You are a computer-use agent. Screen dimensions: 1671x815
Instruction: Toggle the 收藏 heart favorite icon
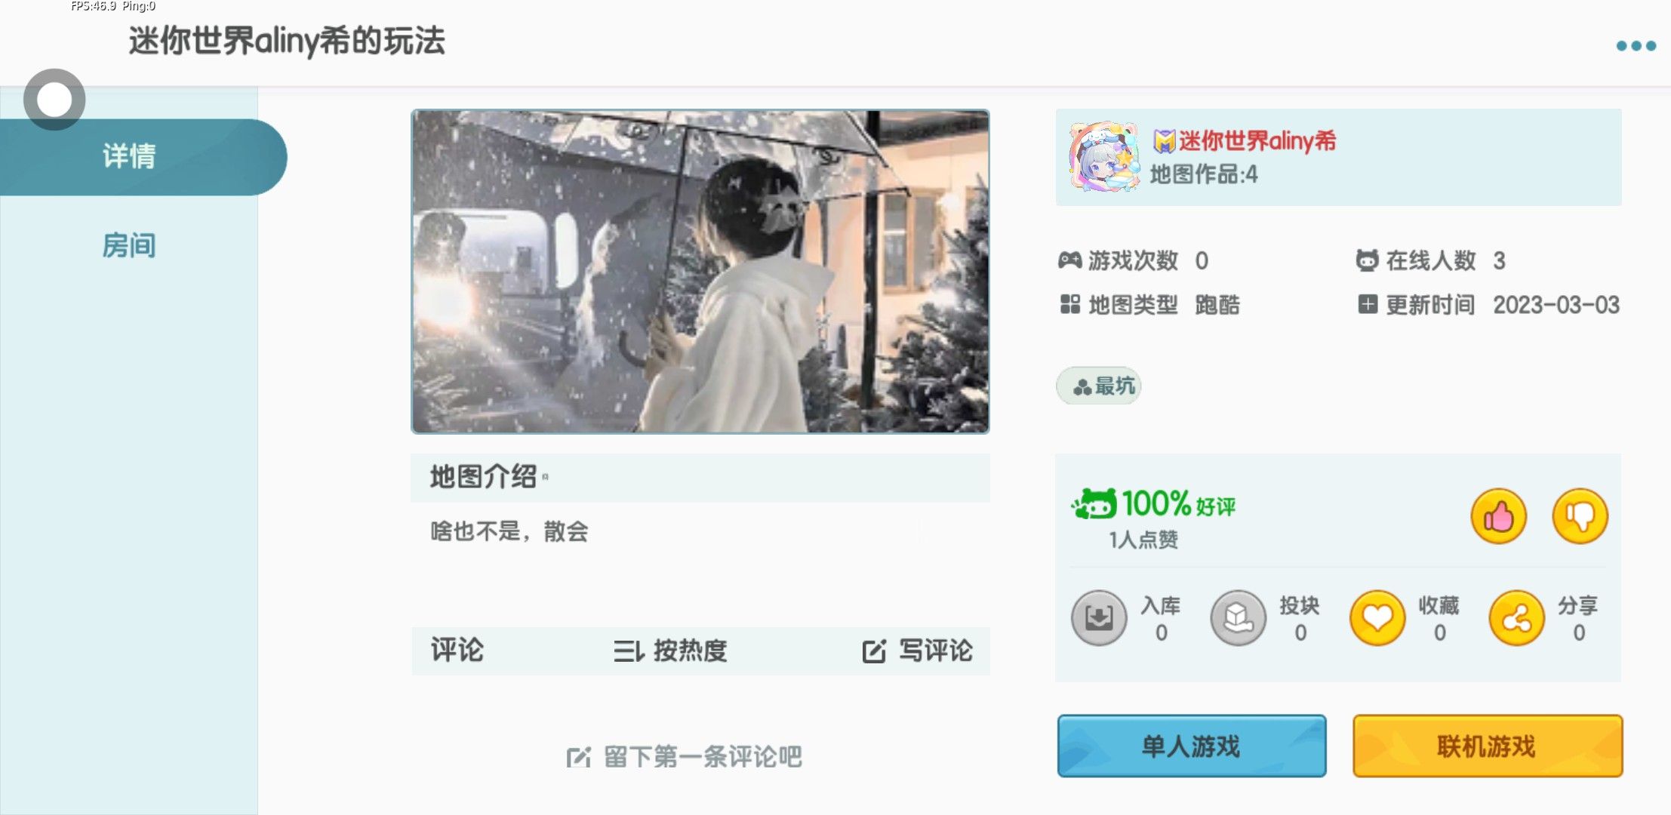(x=1377, y=618)
